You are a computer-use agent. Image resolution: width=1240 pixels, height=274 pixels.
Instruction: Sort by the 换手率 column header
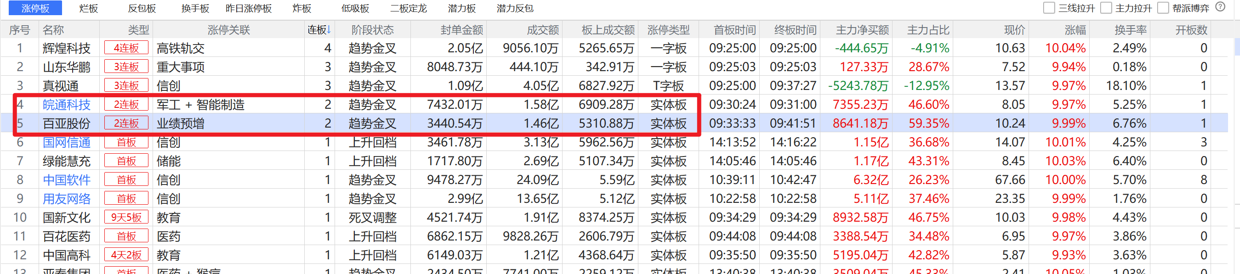(1131, 30)
